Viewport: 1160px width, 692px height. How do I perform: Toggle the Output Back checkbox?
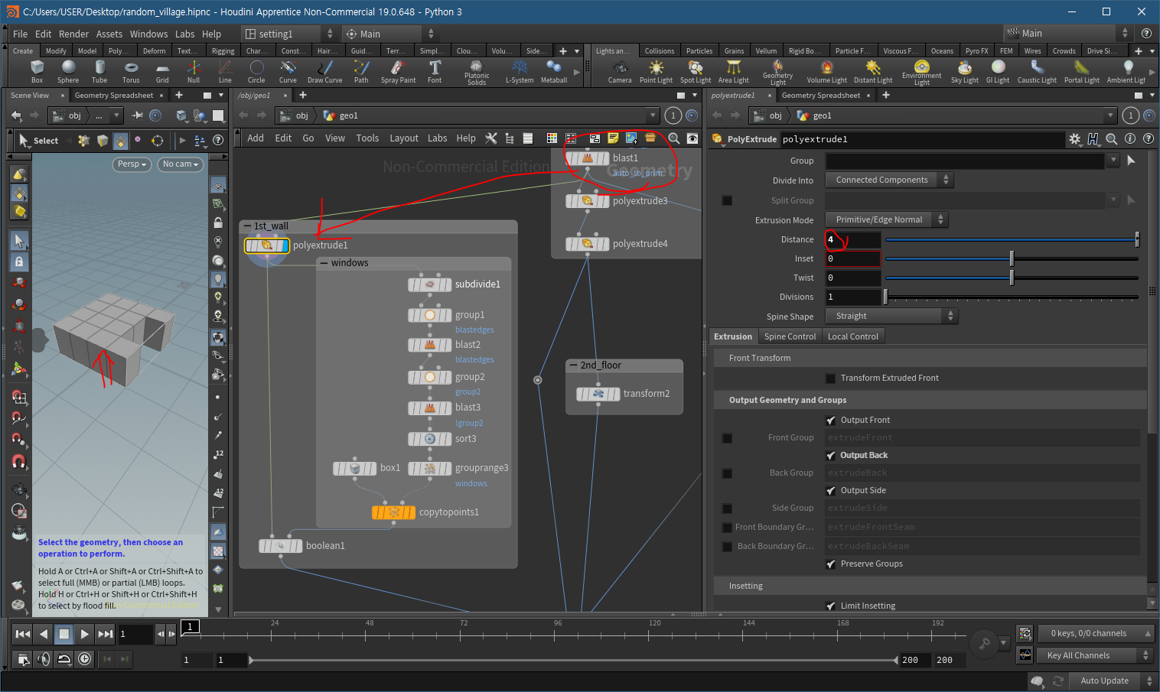click(x=831, y=455)
